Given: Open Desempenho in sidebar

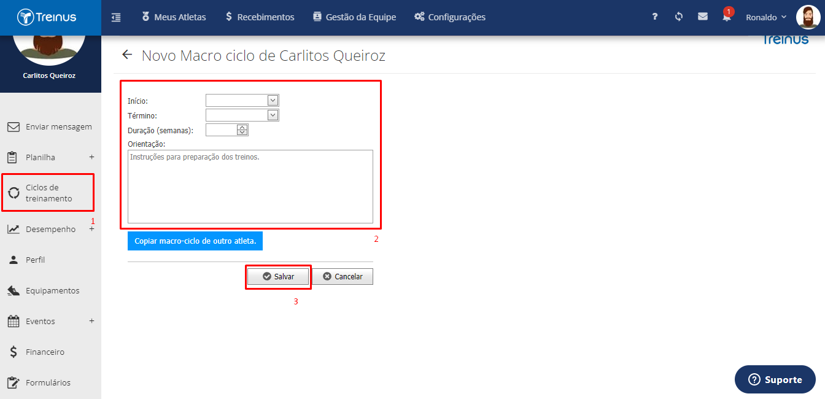Looking at the screenshot, I should (50, 229).
